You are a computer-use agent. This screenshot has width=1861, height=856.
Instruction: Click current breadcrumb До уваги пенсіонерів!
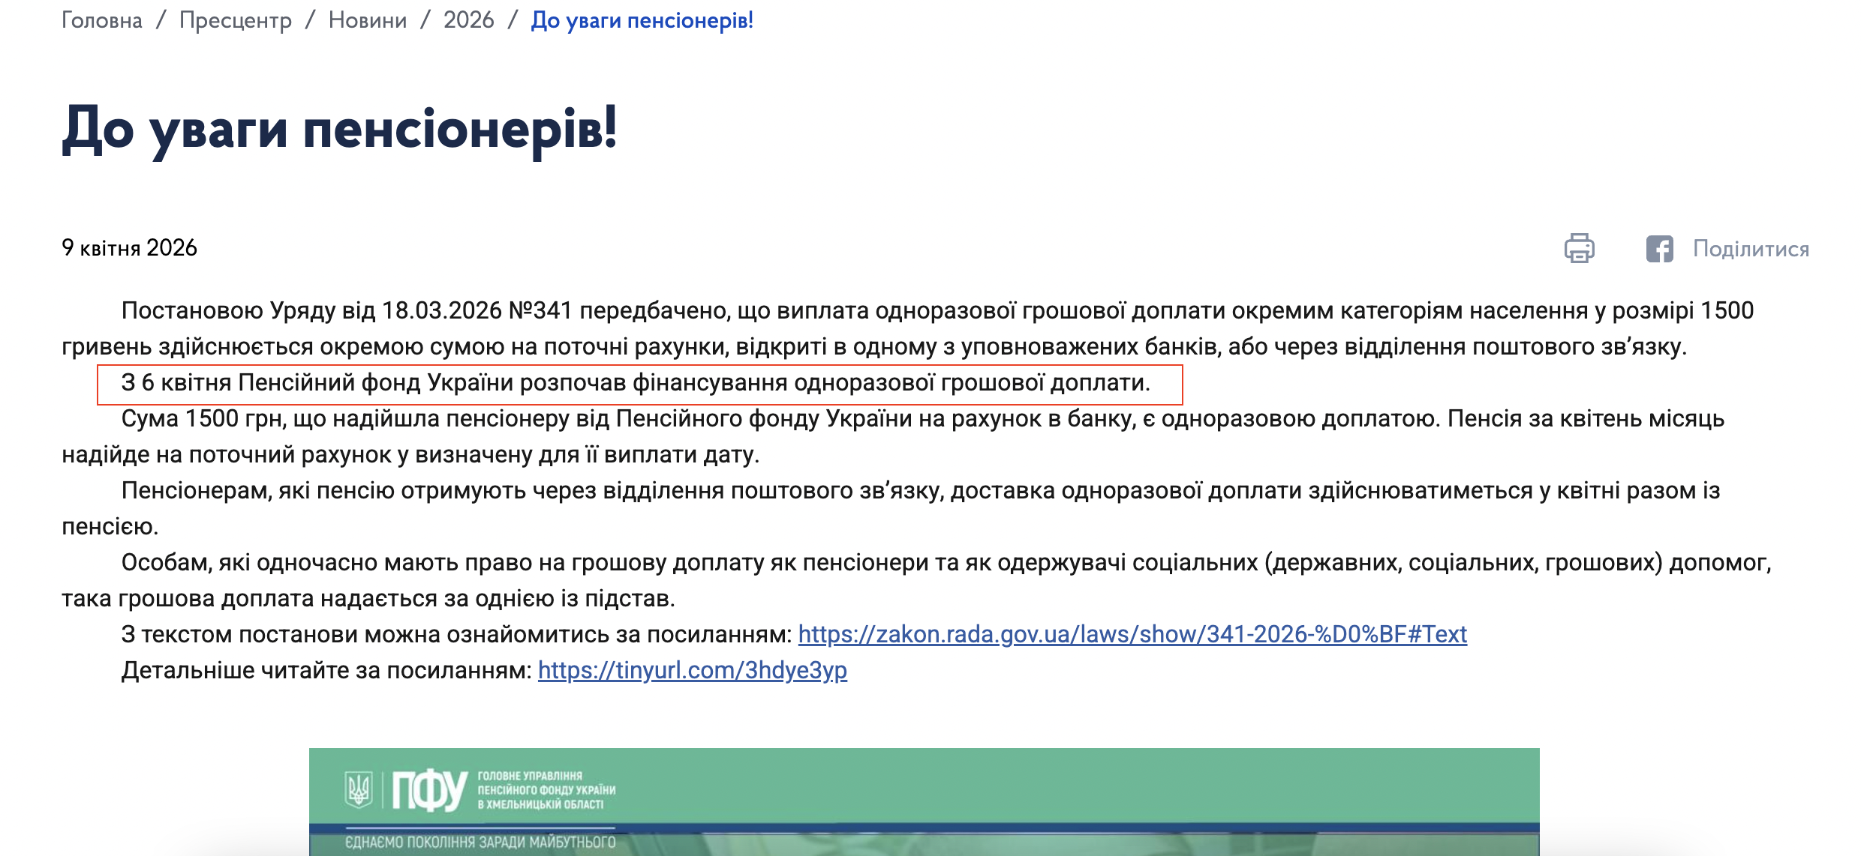click(x=642, y=20)
